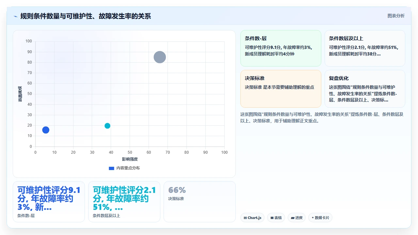Click the blue bubble near chart origin

pyautogui.click(x=46, y=130)
